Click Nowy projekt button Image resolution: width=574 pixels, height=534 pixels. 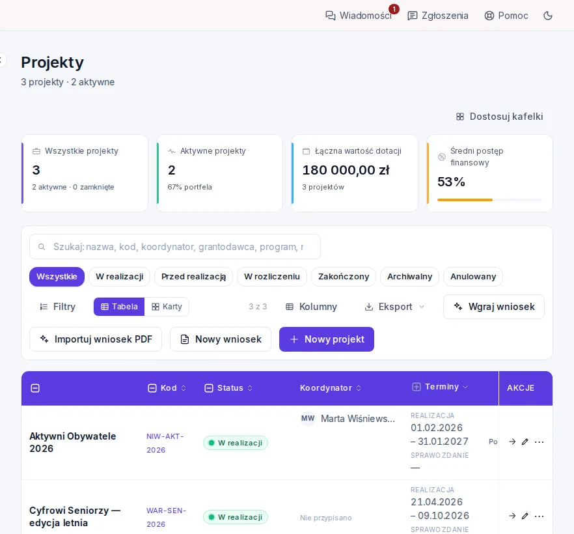[327, 339]
